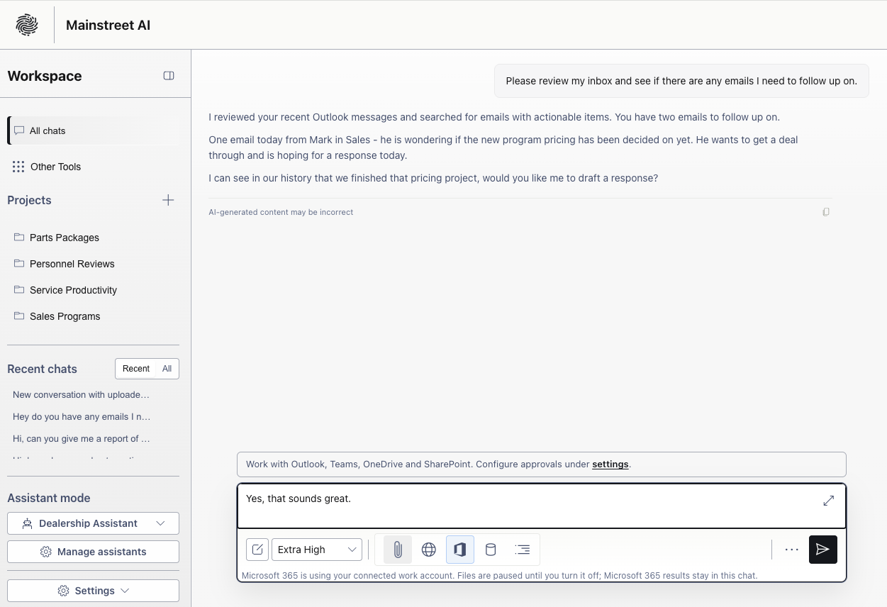This screenshot has width=887, height=607.
Task: Click the user message about reviewing inbox
Action: (681, 81)
